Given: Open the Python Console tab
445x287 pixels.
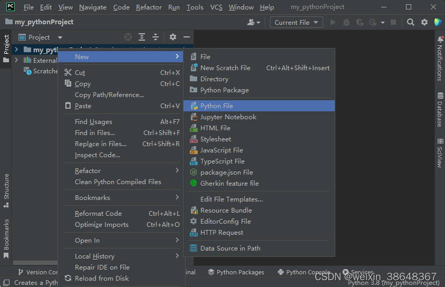Looking at the screenshot, I should [x=304, y=272].
